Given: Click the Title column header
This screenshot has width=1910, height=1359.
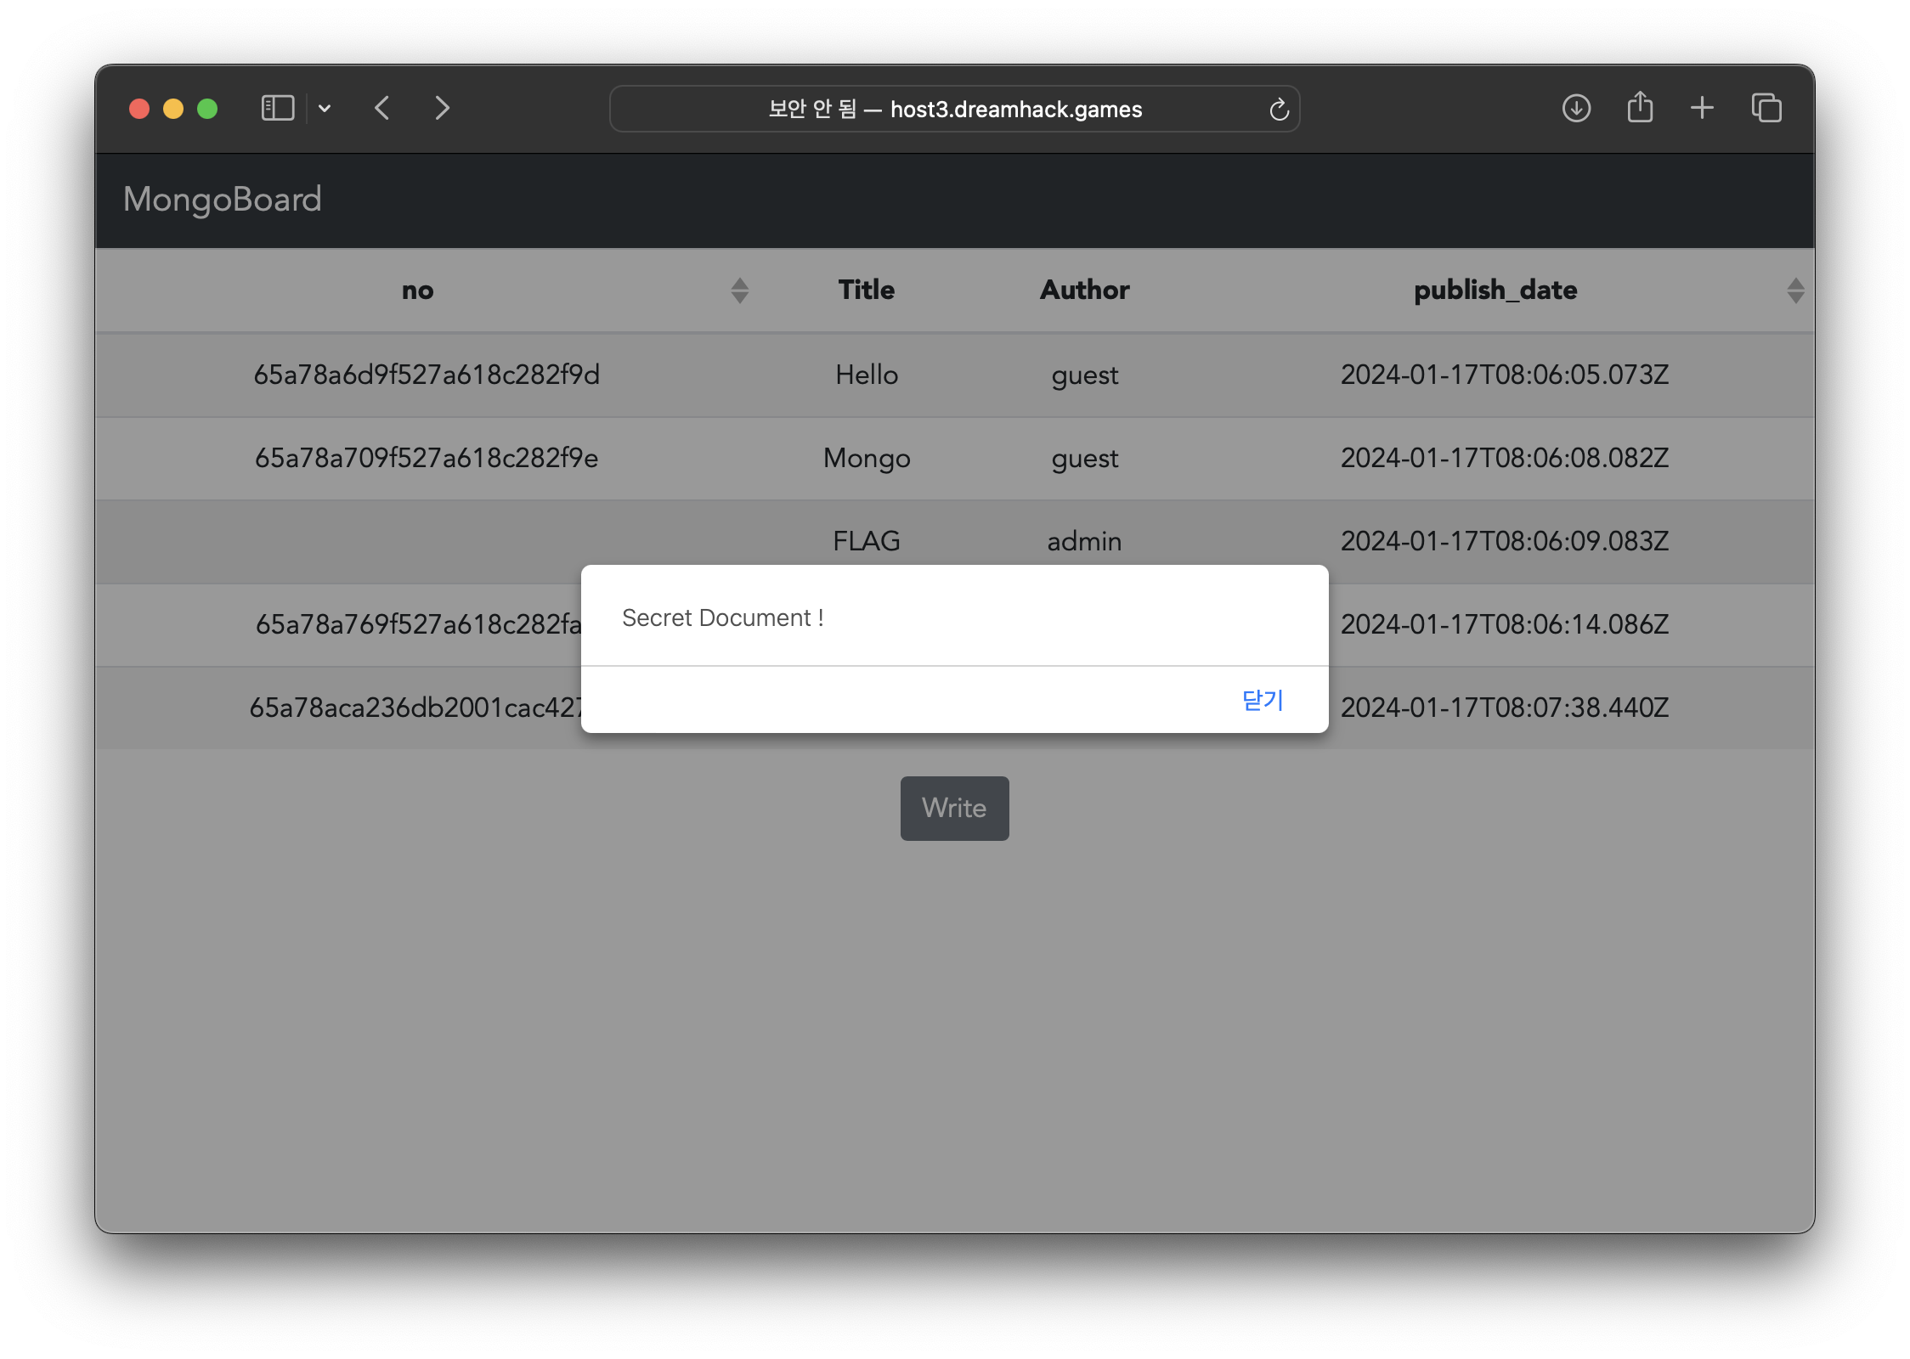Looking at the screenshot, I should (x=866, y=290).
